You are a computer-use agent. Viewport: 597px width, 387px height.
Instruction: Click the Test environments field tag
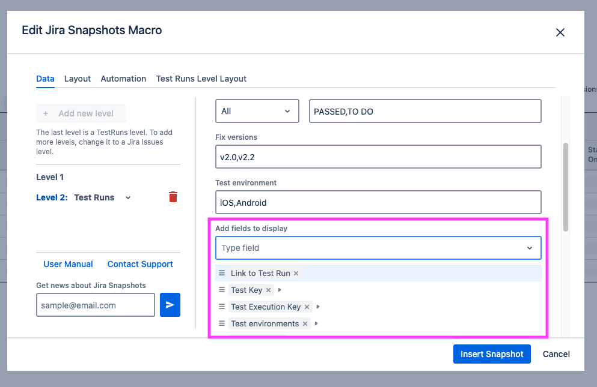point(265,323)
